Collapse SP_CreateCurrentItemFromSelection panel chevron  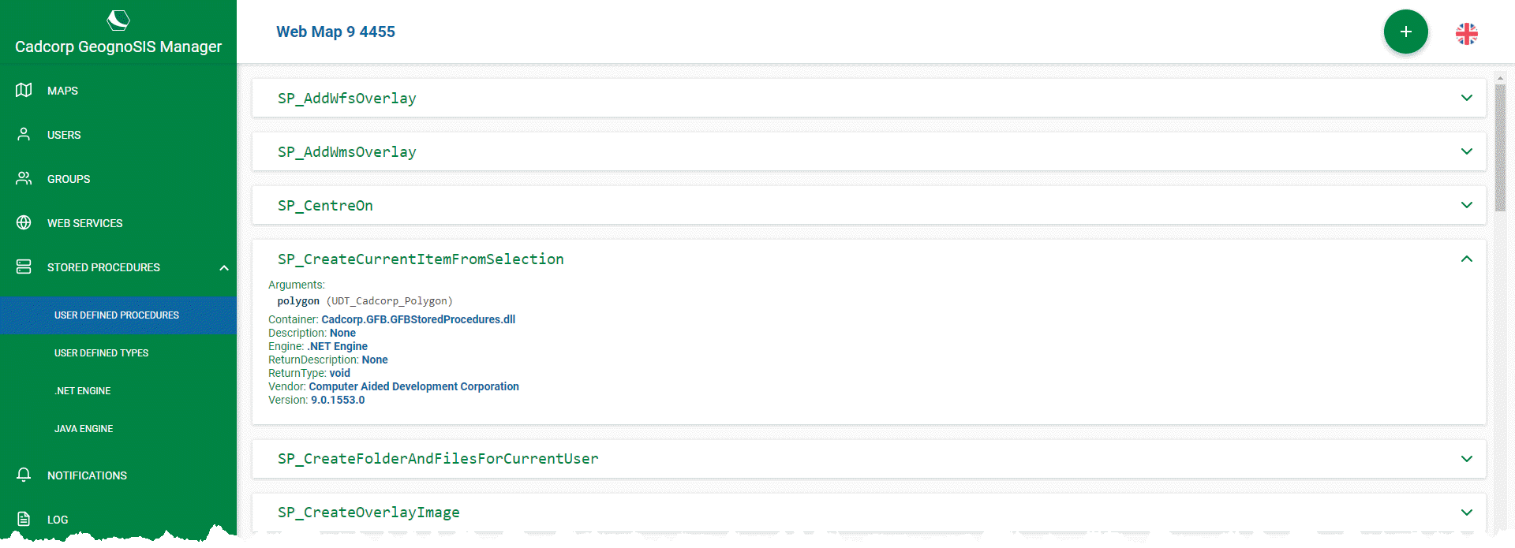click(x=1466, y=259)
